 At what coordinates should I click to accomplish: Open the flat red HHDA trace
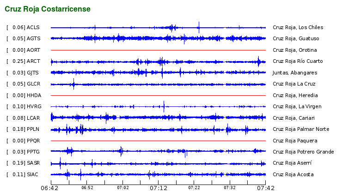pyautogui.click(x=159, y=95)
